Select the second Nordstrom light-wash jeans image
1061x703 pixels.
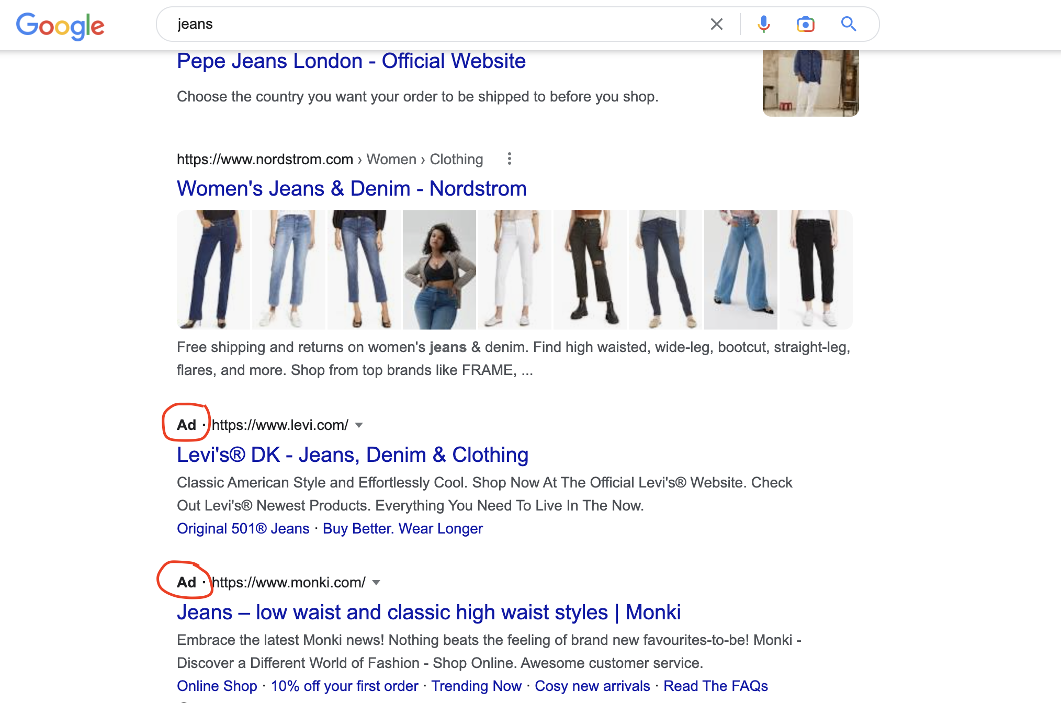289,270
